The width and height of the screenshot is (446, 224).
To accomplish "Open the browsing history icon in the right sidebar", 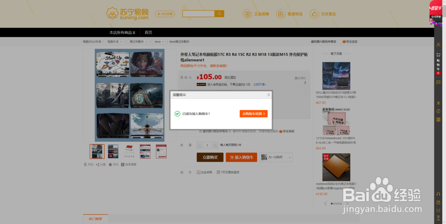I will (438, 111).
